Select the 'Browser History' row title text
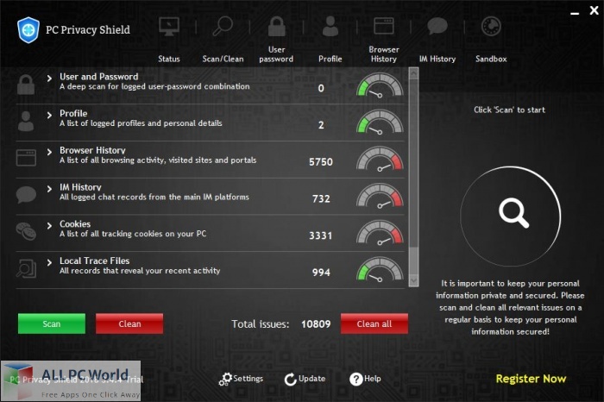This screenshot has width=604, height=402. click(92, 150)
